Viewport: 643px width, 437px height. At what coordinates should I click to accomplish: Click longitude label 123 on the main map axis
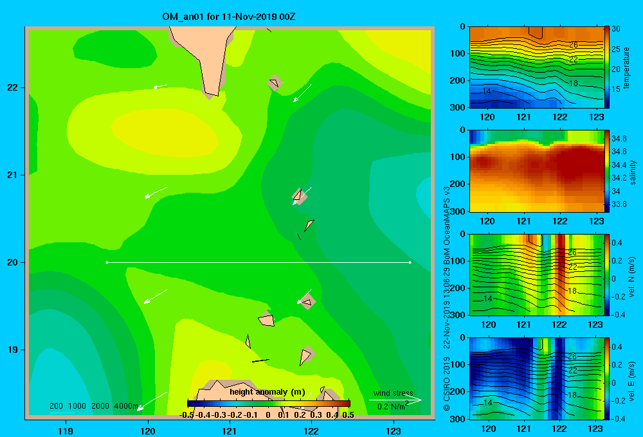tap(394, 431)
